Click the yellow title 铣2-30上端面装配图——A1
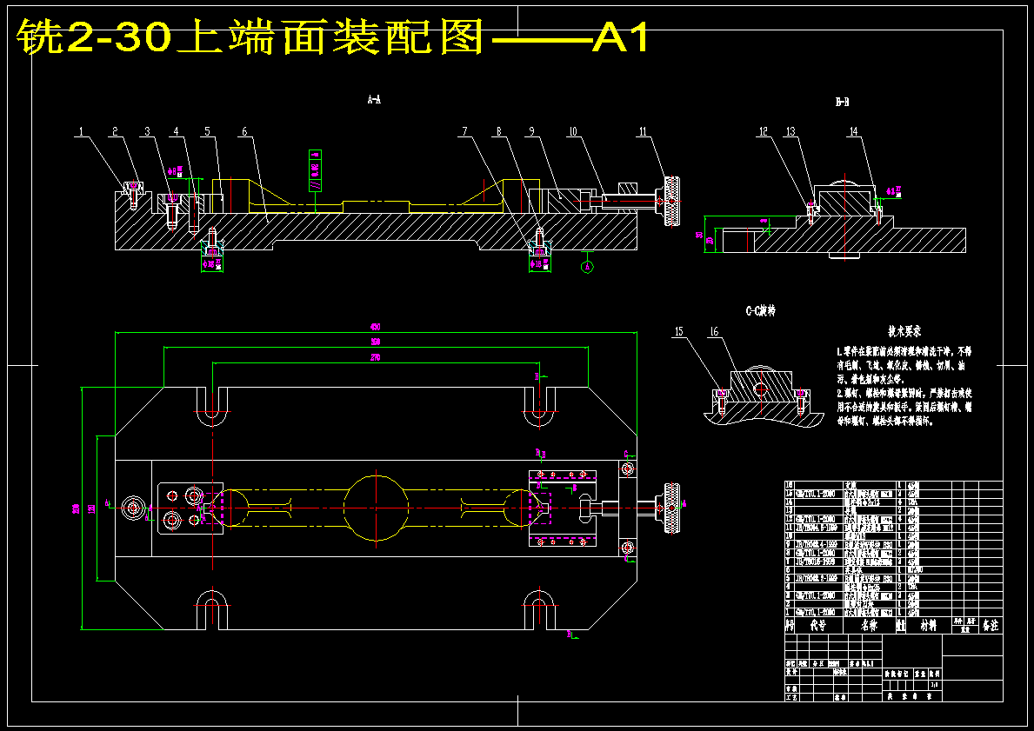1034x731 pixels. pos(332,37)
